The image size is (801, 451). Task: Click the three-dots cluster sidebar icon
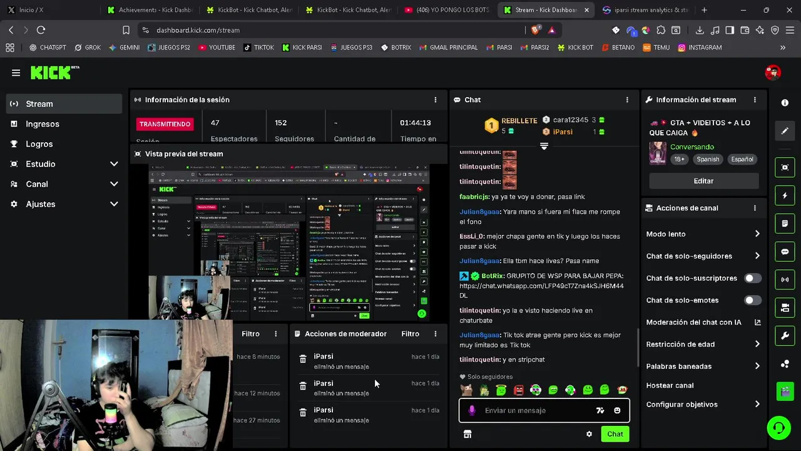pyautogui.click(x=785, y=364)
